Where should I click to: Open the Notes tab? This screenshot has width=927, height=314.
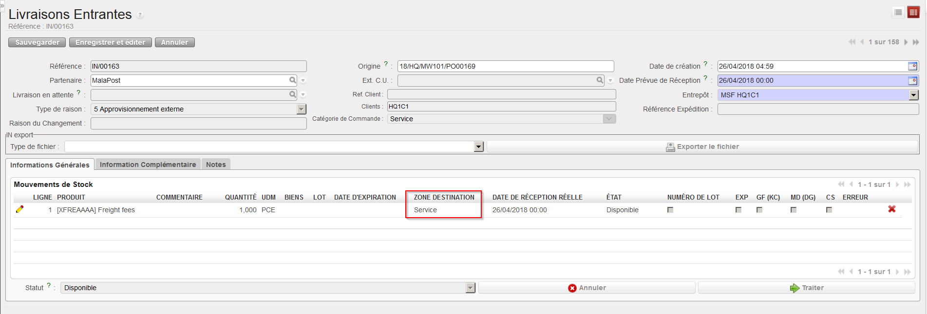pyautogui.click(x=216, y=165)
